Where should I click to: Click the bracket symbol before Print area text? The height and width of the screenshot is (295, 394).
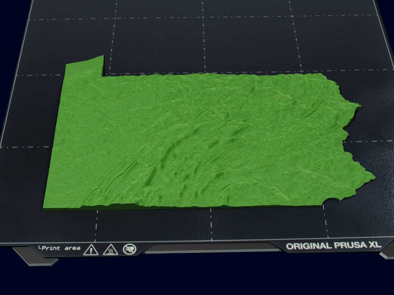click(40, 248)
